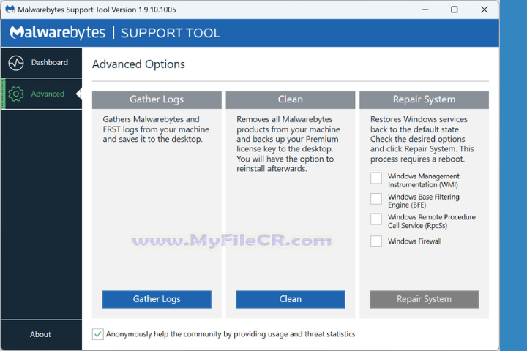Maximize the Support Tool window
527x351 pixels.
pyautogui.click(x=455, y=10)
